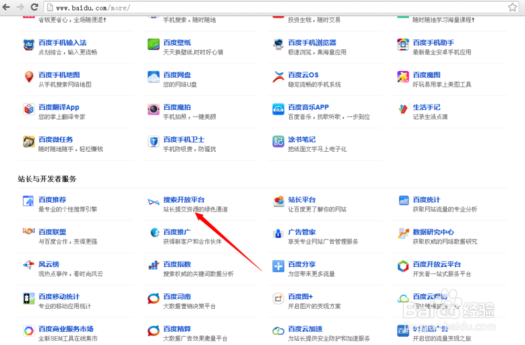Open the 百度图+ link
525x345 pixels.
(300, 297)
